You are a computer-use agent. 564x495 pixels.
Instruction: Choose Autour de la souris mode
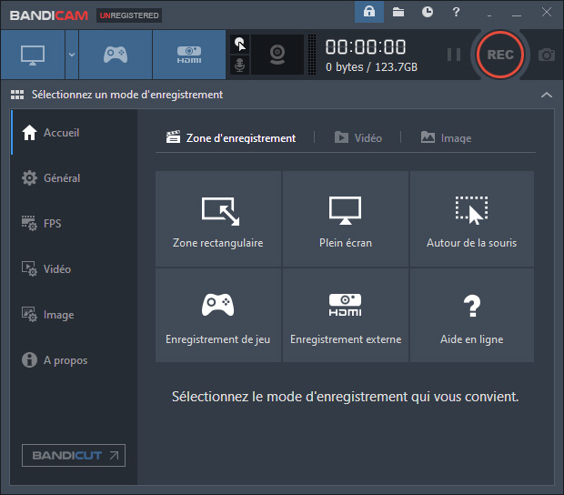(472, 219)
